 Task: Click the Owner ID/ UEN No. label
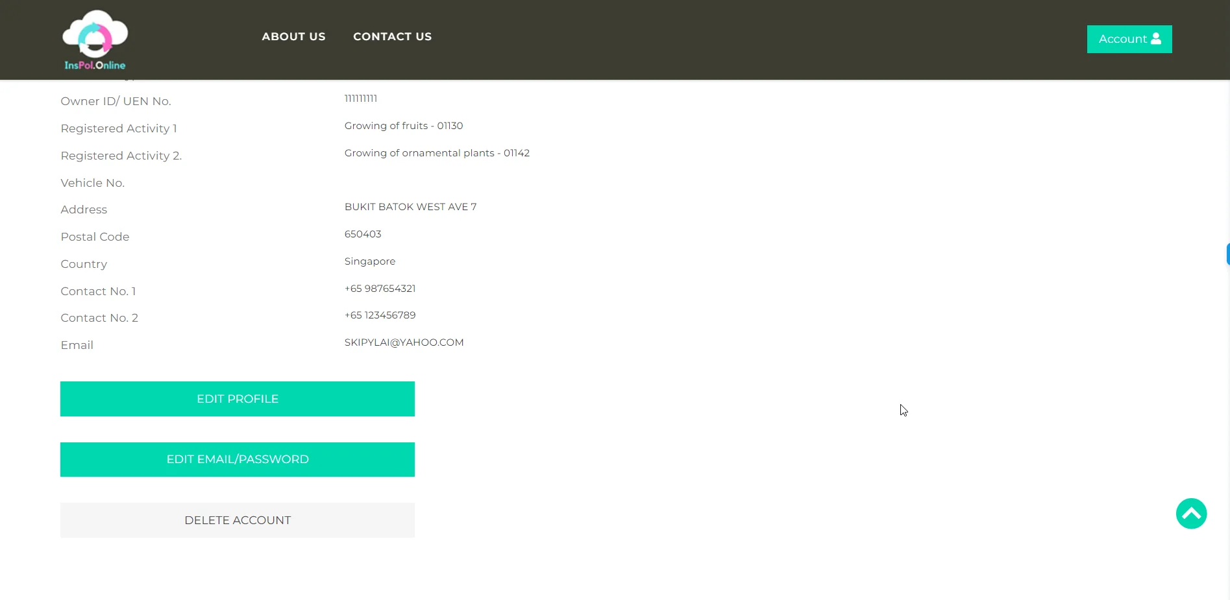(116, 101)
